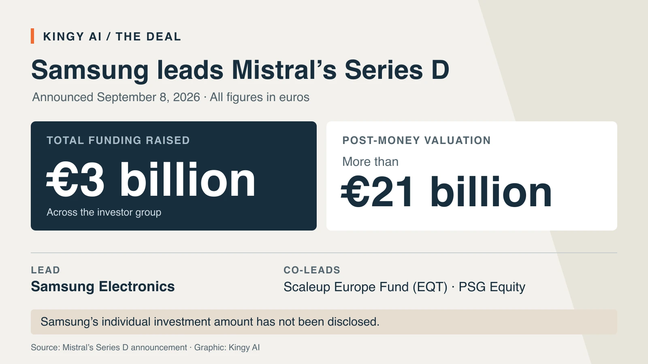Click the €3 billion figure
648x364 pixels.
151,180
